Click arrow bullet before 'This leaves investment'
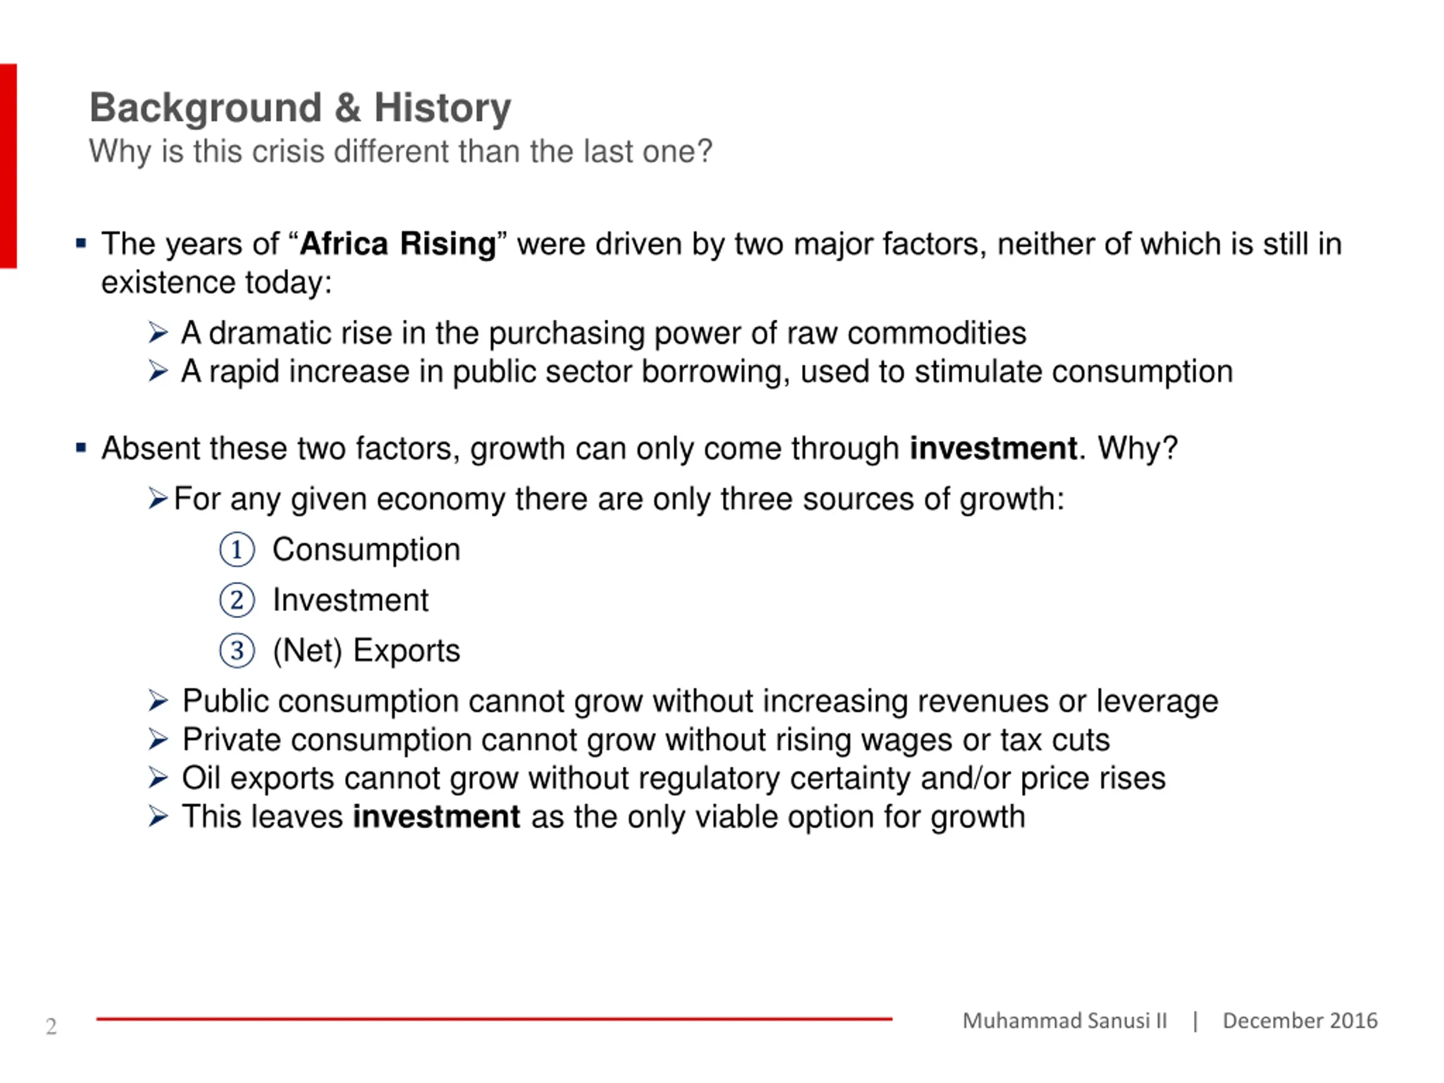 (158, 817)
